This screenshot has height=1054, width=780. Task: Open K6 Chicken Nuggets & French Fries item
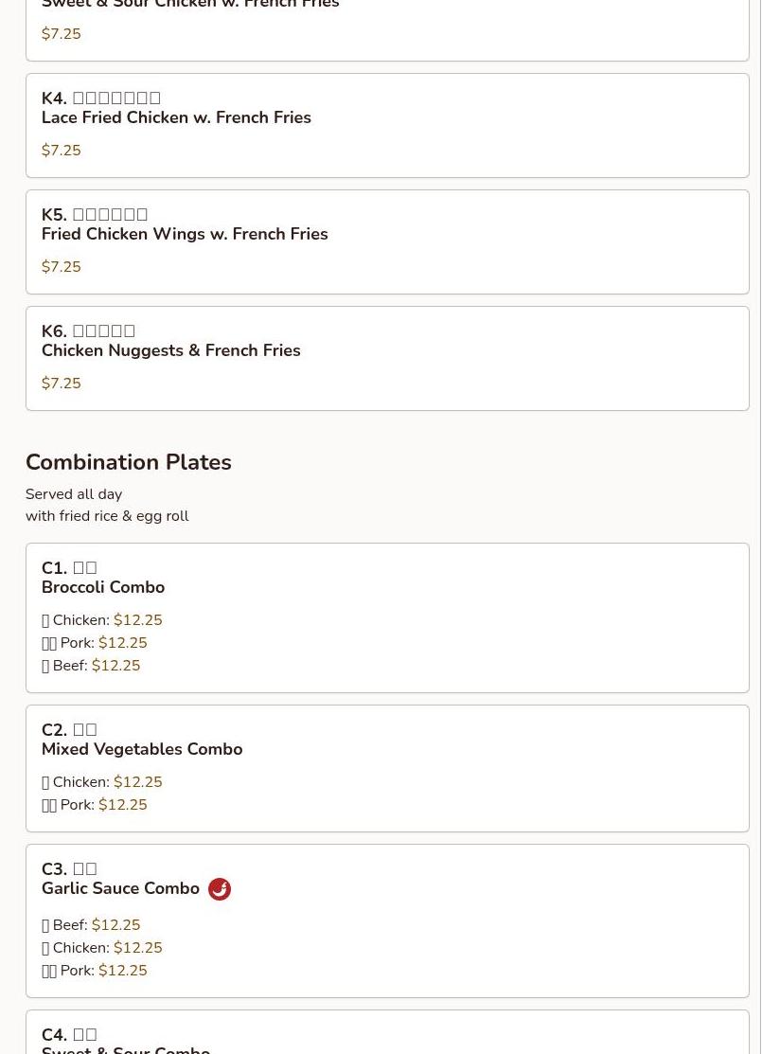click(x=170, y=350)
